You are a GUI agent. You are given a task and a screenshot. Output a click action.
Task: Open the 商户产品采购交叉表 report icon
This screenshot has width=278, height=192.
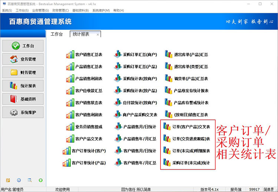[118, 115]
